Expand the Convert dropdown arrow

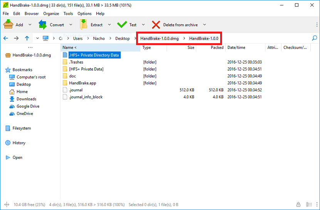click(71, 25)
